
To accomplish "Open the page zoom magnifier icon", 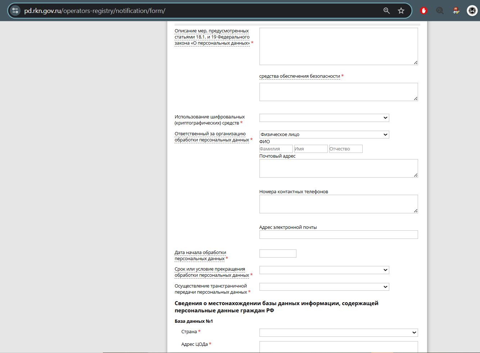I will pyautogui.click(x=386, y=11).
